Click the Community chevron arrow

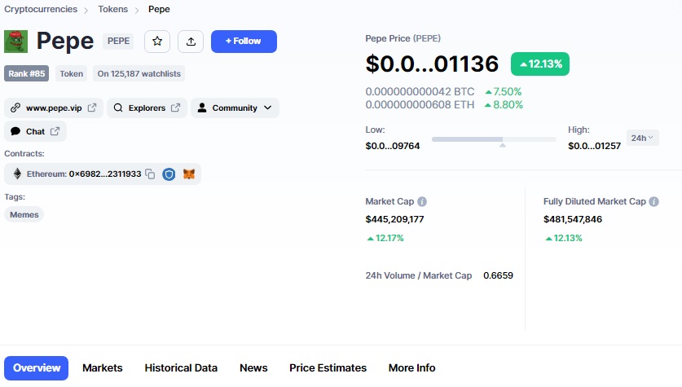(x=267, y=108)
